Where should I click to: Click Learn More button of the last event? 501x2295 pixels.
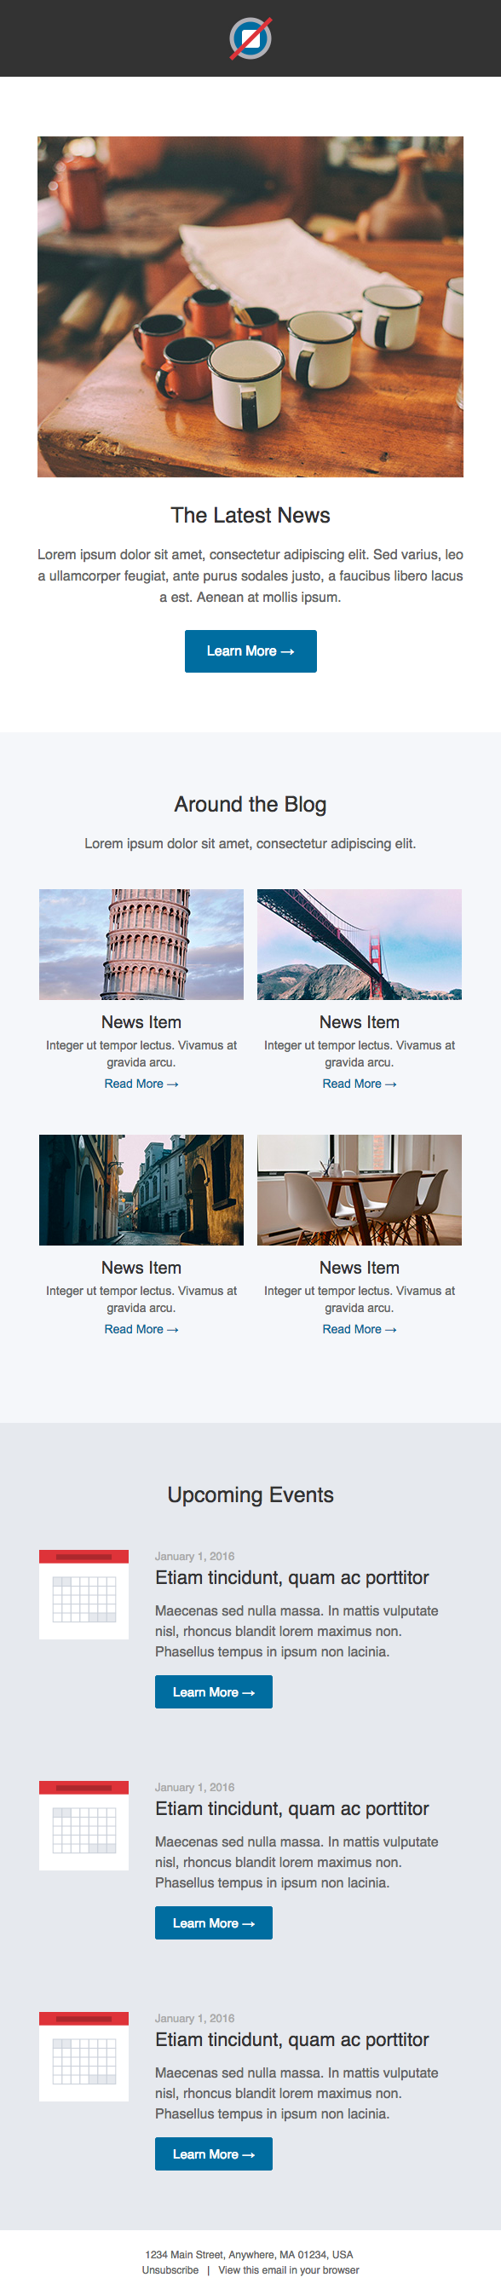pyautogui.click(x=214, y=2153)
